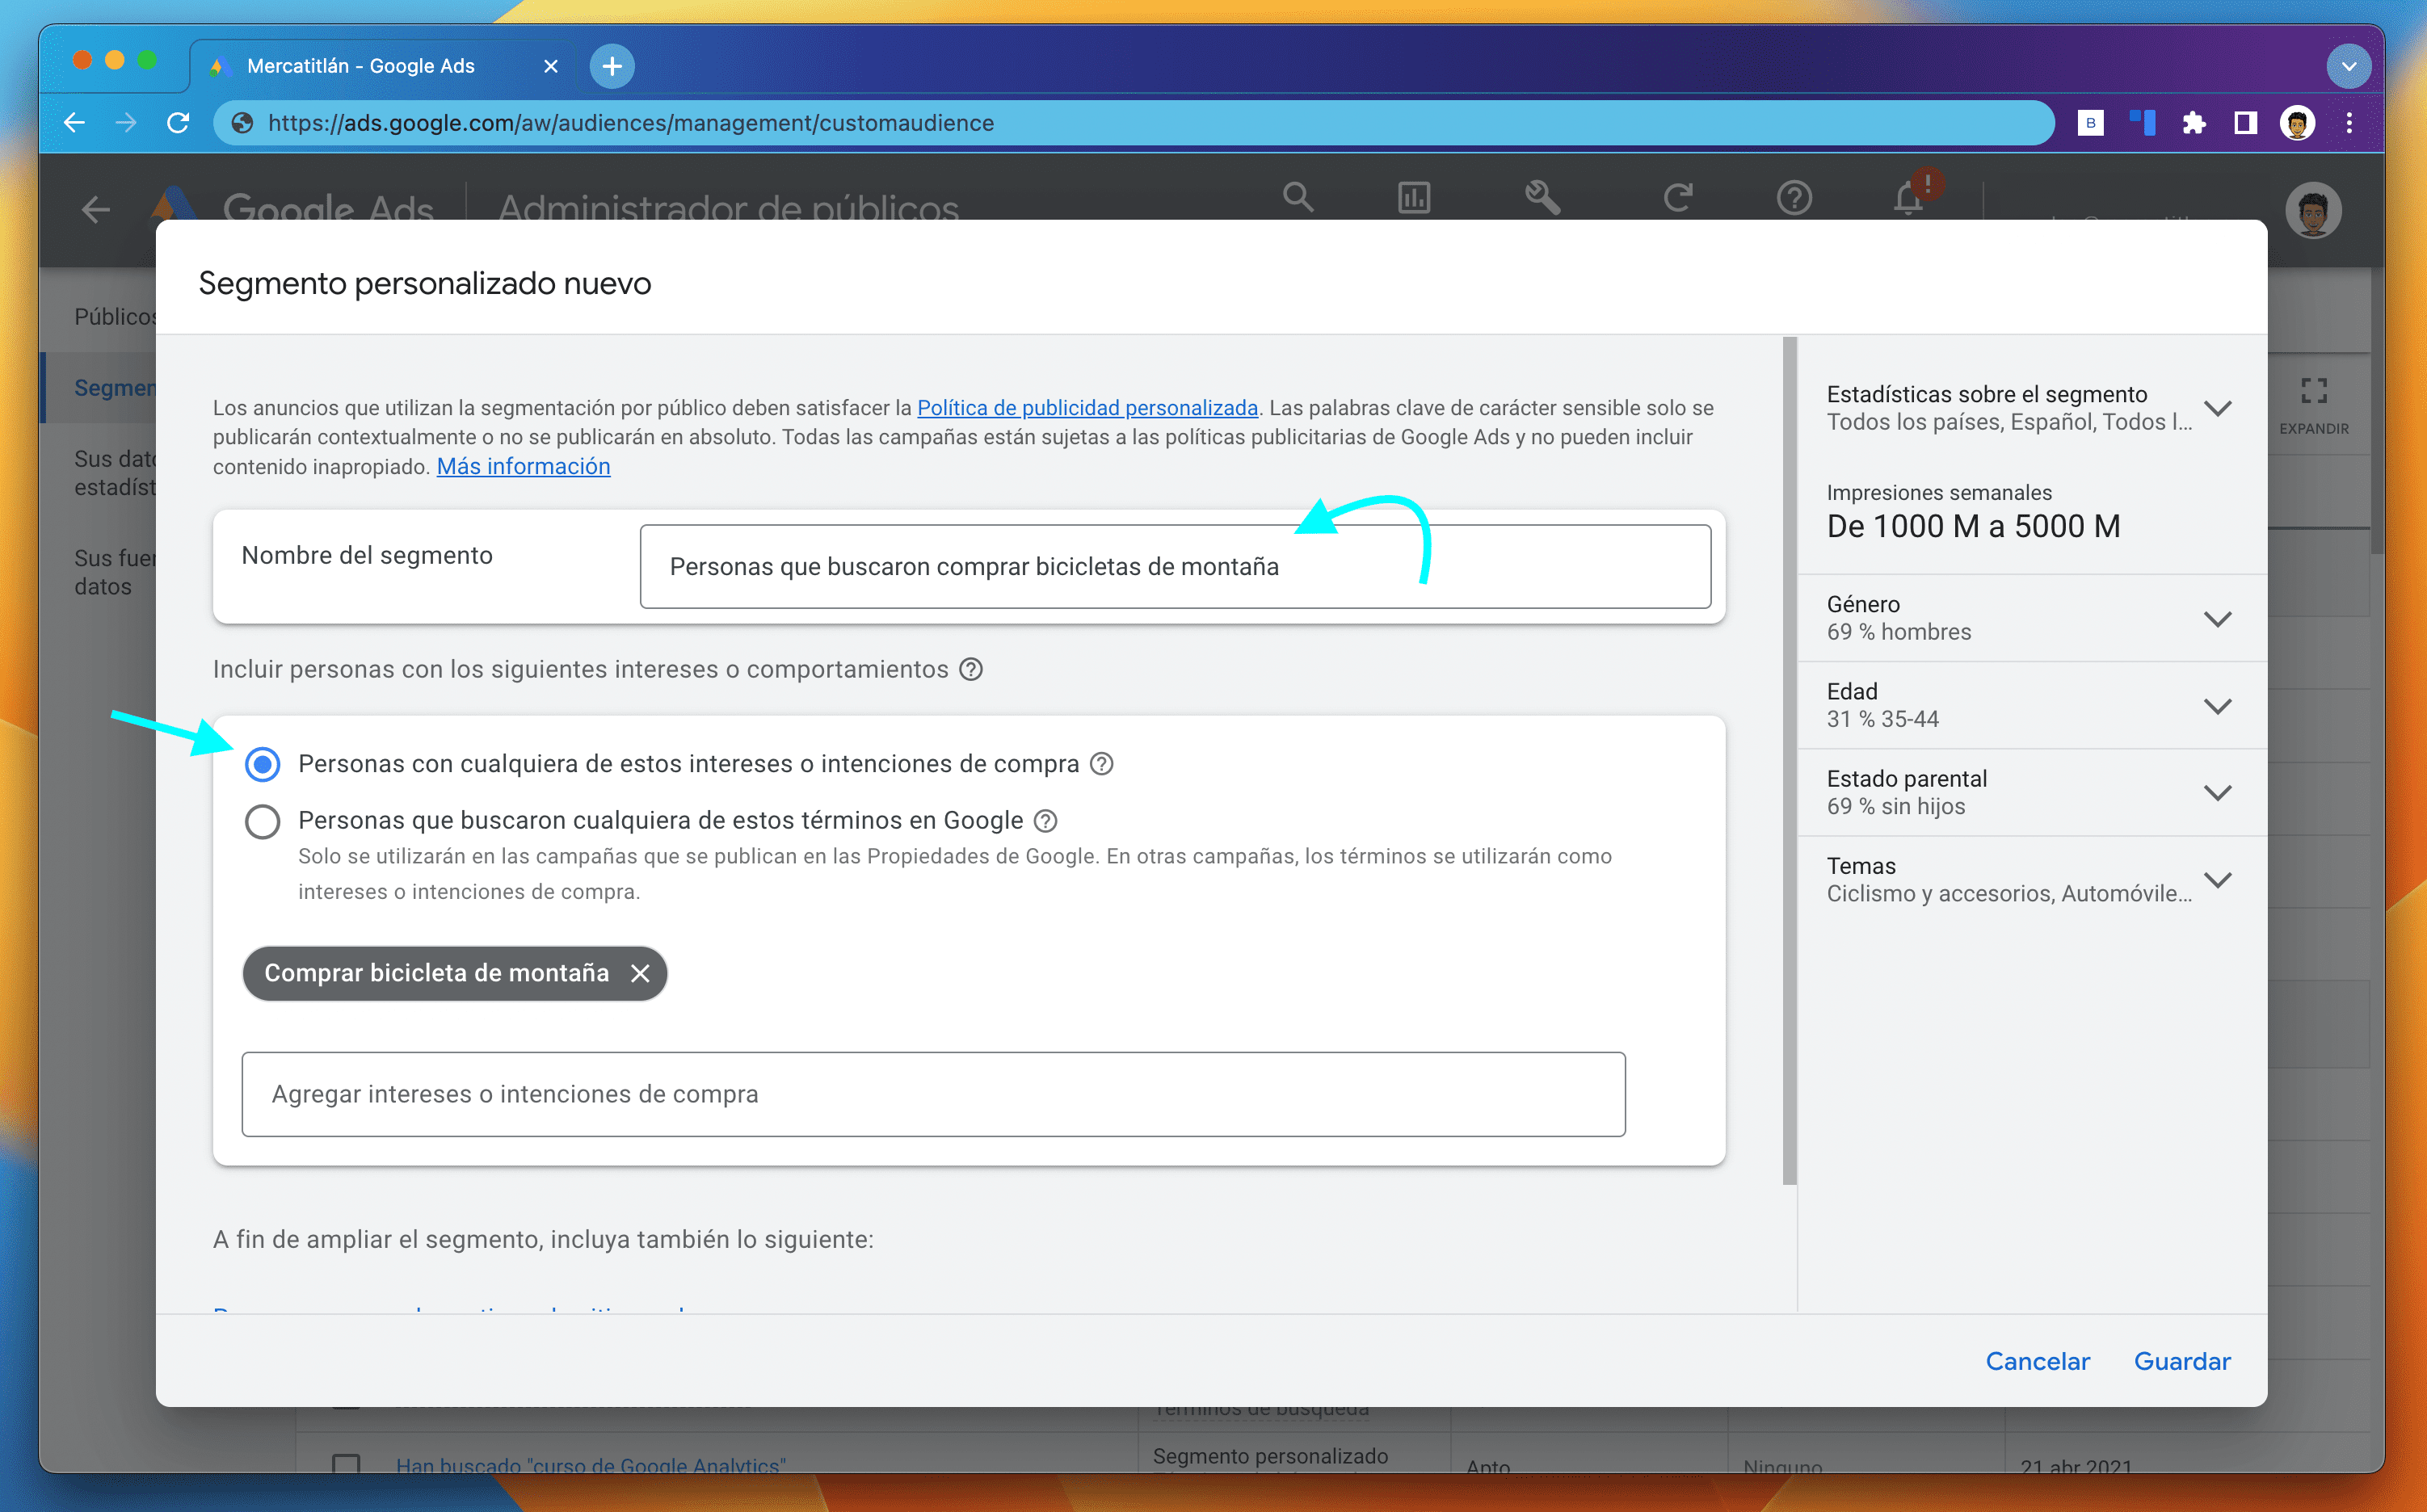Click the EXPANDIR fullscreen icon

2313,390
